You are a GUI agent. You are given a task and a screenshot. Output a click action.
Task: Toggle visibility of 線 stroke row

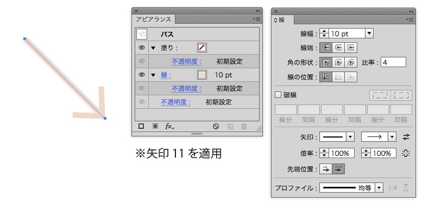tap(142, 75)
